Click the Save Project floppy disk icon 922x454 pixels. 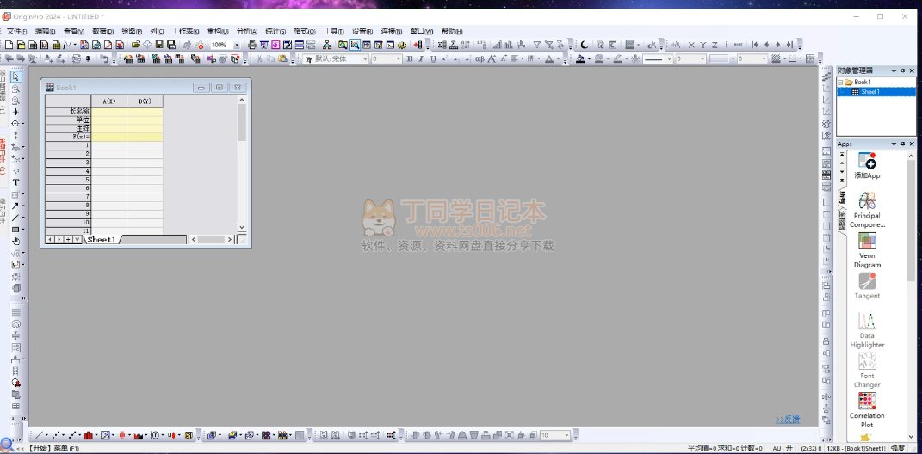point(159,45)
